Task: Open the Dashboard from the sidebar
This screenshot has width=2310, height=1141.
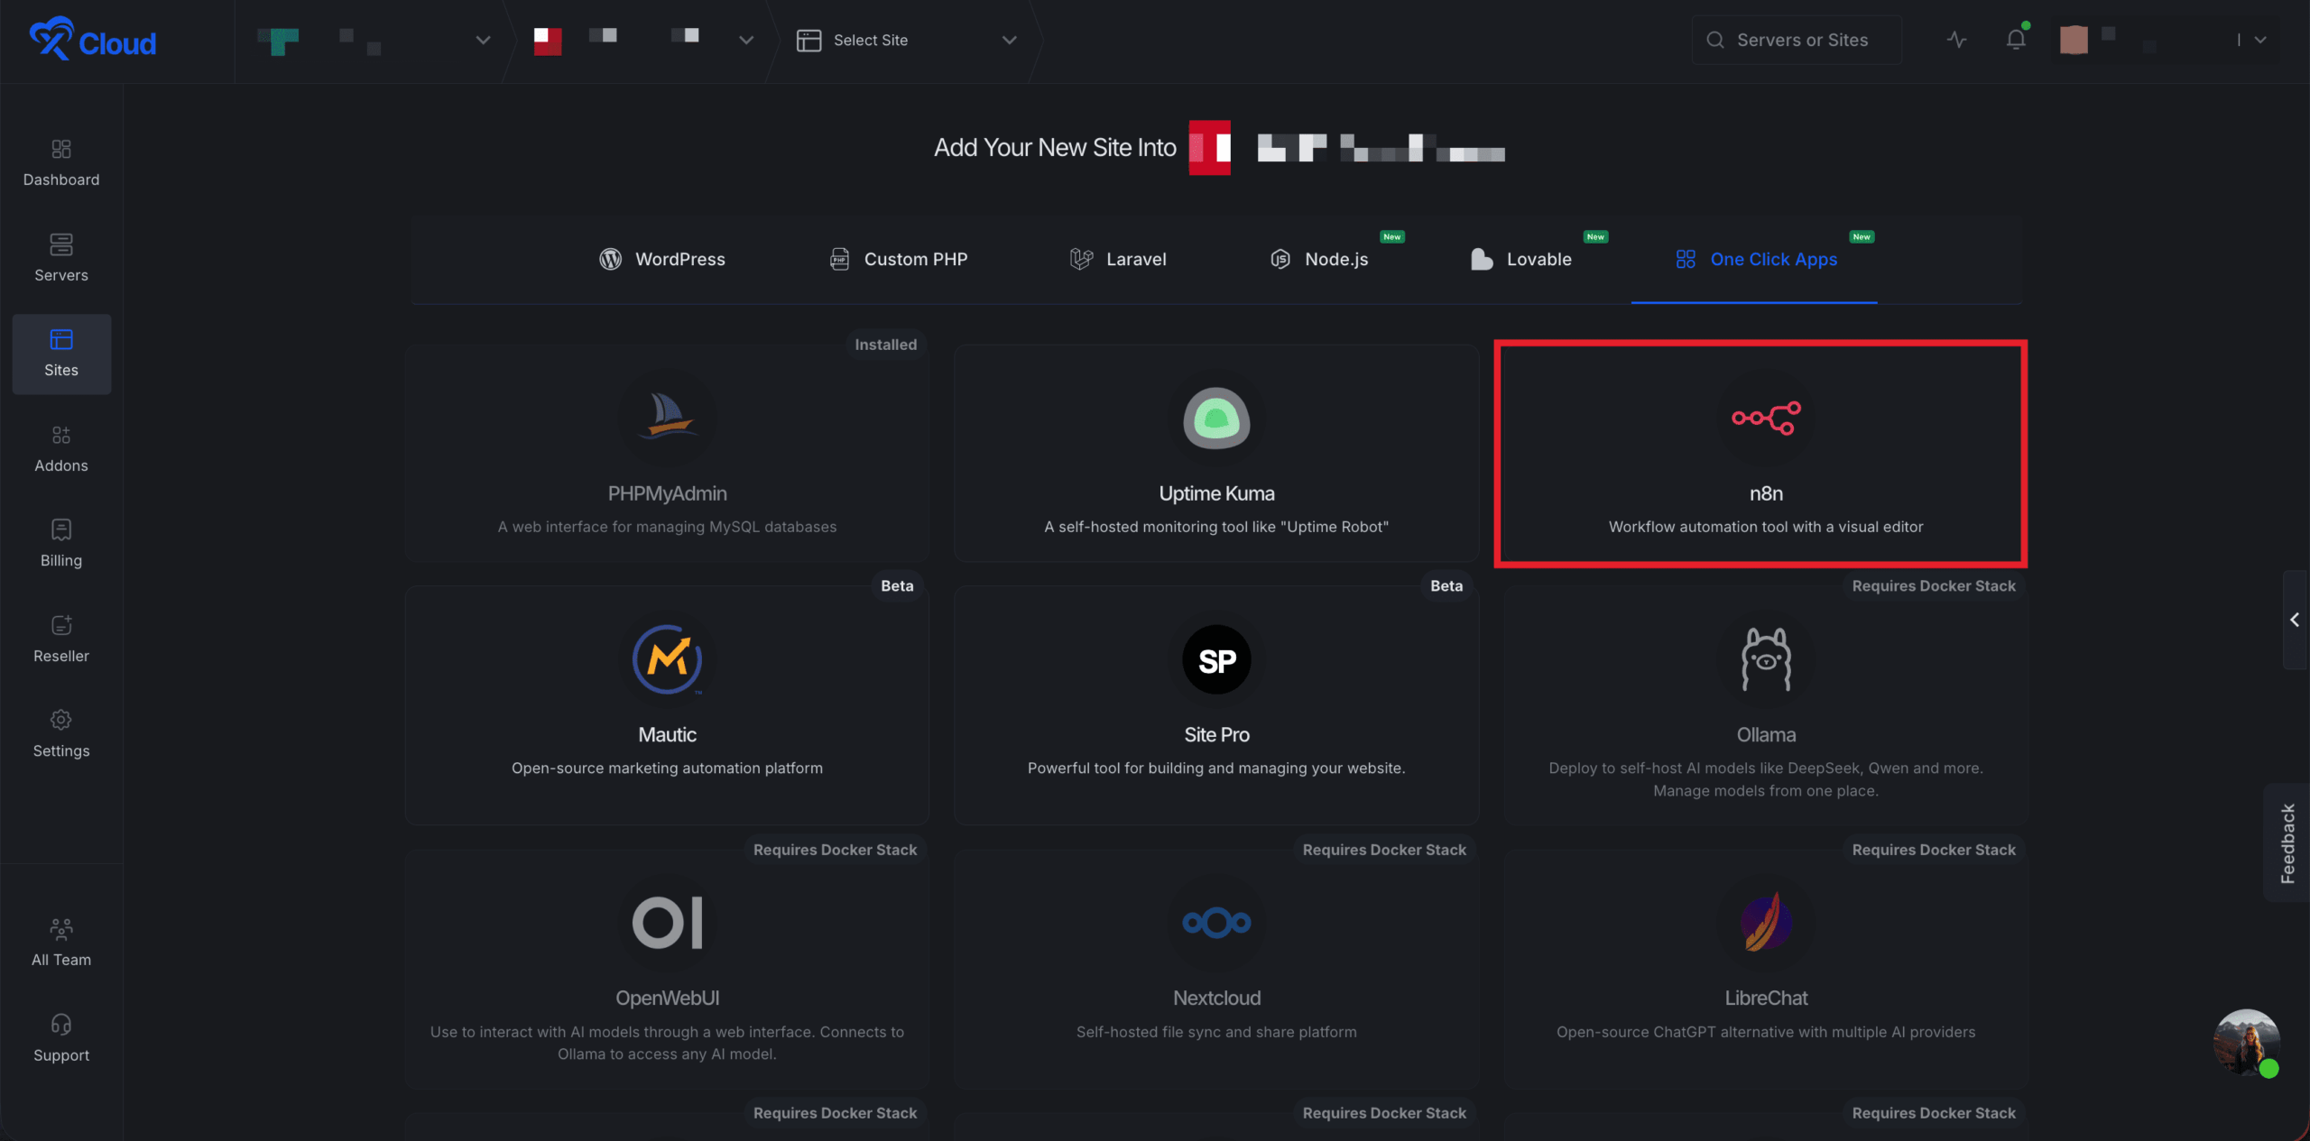Action: [60, 162]
